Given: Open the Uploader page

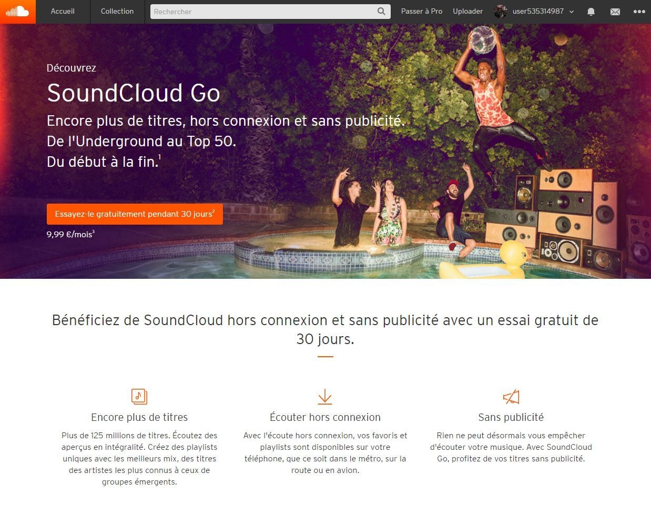Looking at the screenshot, I should (x=468, y=11).
